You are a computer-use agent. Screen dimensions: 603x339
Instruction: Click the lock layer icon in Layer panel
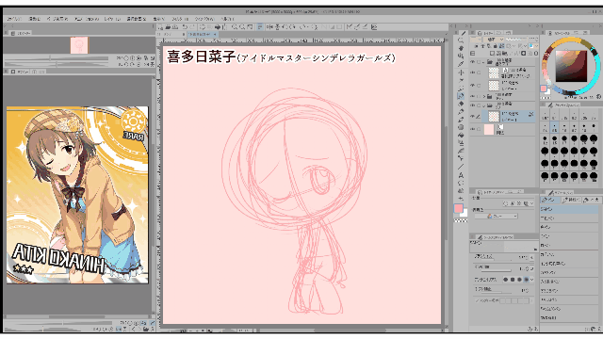[x=495, y=46]
